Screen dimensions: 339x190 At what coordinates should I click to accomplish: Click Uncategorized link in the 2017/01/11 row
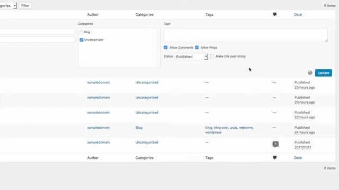point(147,142)
